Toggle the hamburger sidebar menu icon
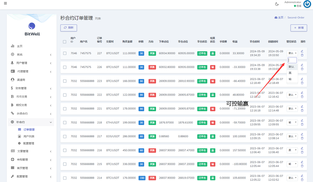The width and height of the screenshot is (313, 182). tap(5, 3)
